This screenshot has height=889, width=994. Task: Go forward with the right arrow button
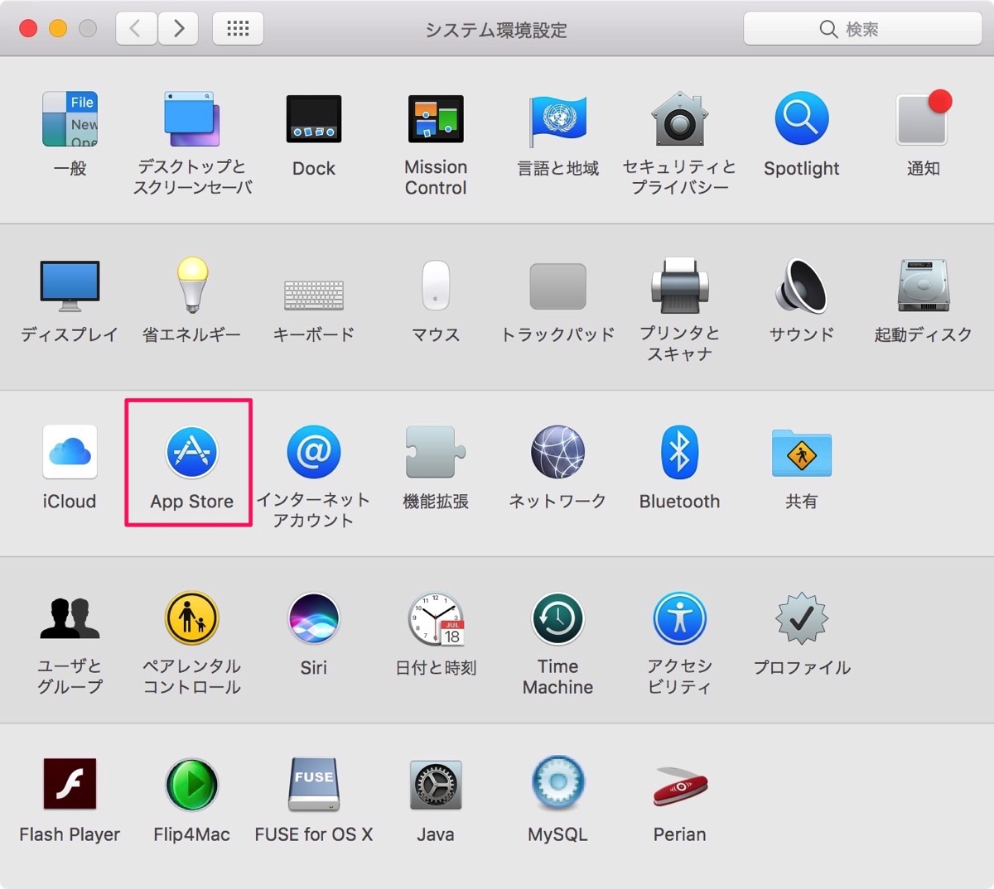[179, 29]
